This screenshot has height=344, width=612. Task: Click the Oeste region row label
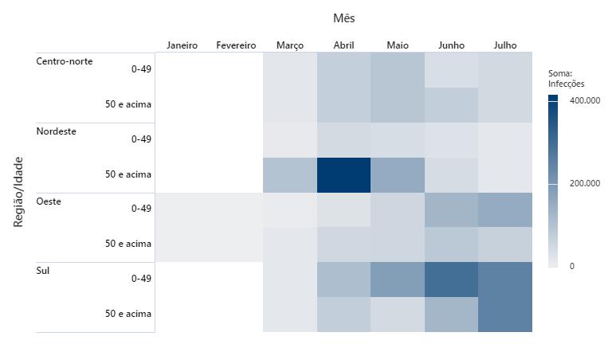49,201
